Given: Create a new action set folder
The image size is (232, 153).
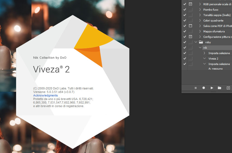Looking at the screenshot, I should [x=219, y=88].
